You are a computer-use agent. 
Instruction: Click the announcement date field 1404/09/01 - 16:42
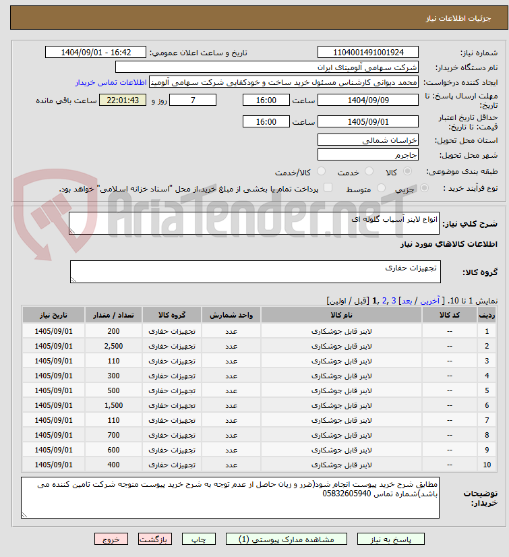click(96, 52)
